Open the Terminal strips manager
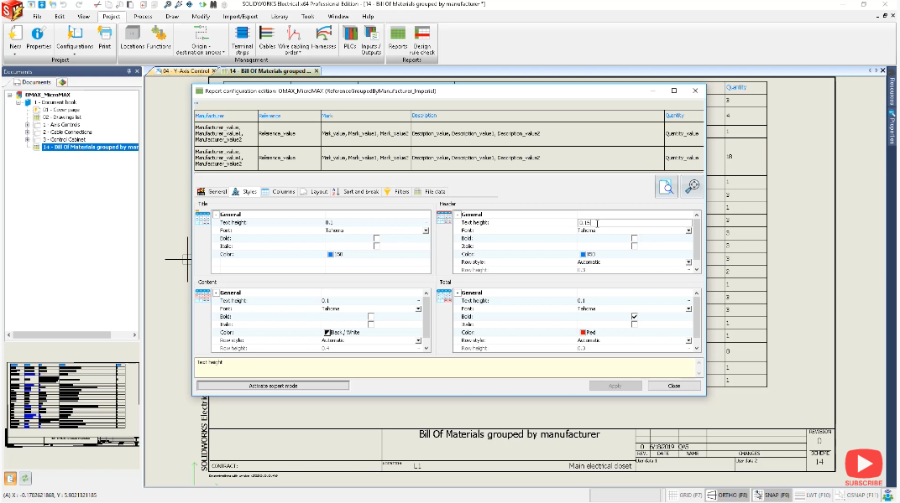Screen dimensions: 900x503 tap(242, 40)
